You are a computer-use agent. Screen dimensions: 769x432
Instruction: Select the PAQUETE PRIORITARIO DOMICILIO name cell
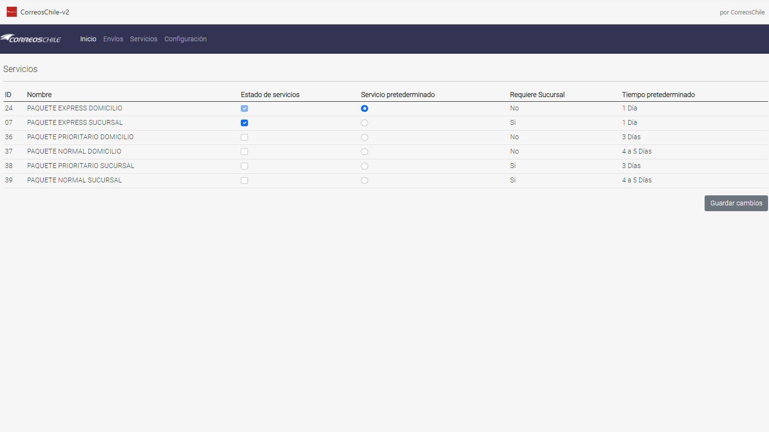(x=80, y=137)
